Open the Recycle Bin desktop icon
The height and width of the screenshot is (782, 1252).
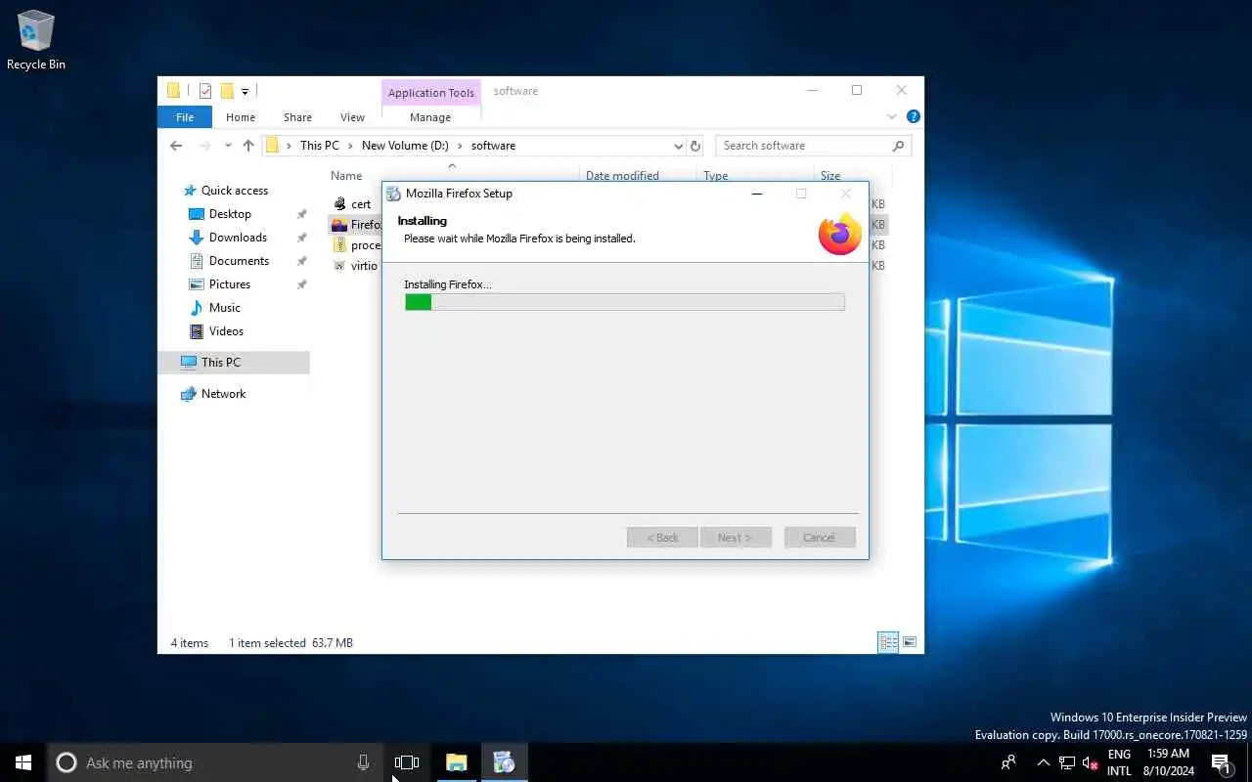35,41
